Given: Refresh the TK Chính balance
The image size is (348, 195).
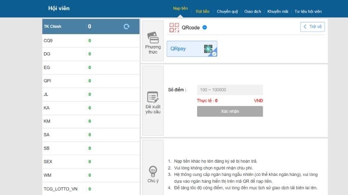Looking at the screenshot, I should click(127, 26).
